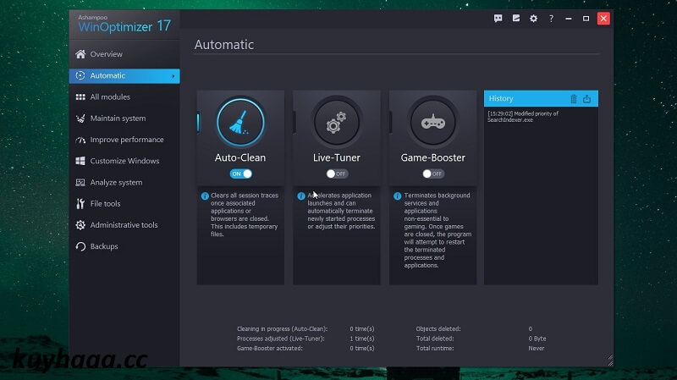The height and width of the screenshot is (380, 677).
Task: Click the Maintain system brush icon
Action: 80,118
